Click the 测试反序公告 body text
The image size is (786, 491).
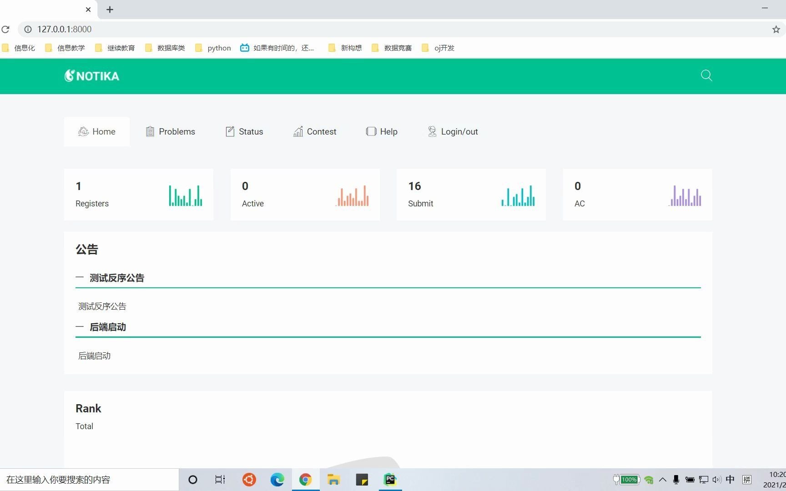[x=102, y=306]
